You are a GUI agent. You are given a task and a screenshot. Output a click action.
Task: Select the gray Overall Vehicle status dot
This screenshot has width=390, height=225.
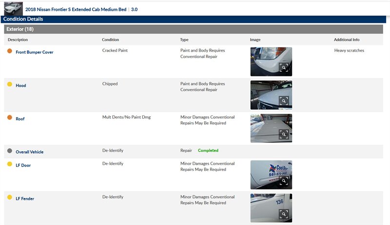(x=10, y=151)
